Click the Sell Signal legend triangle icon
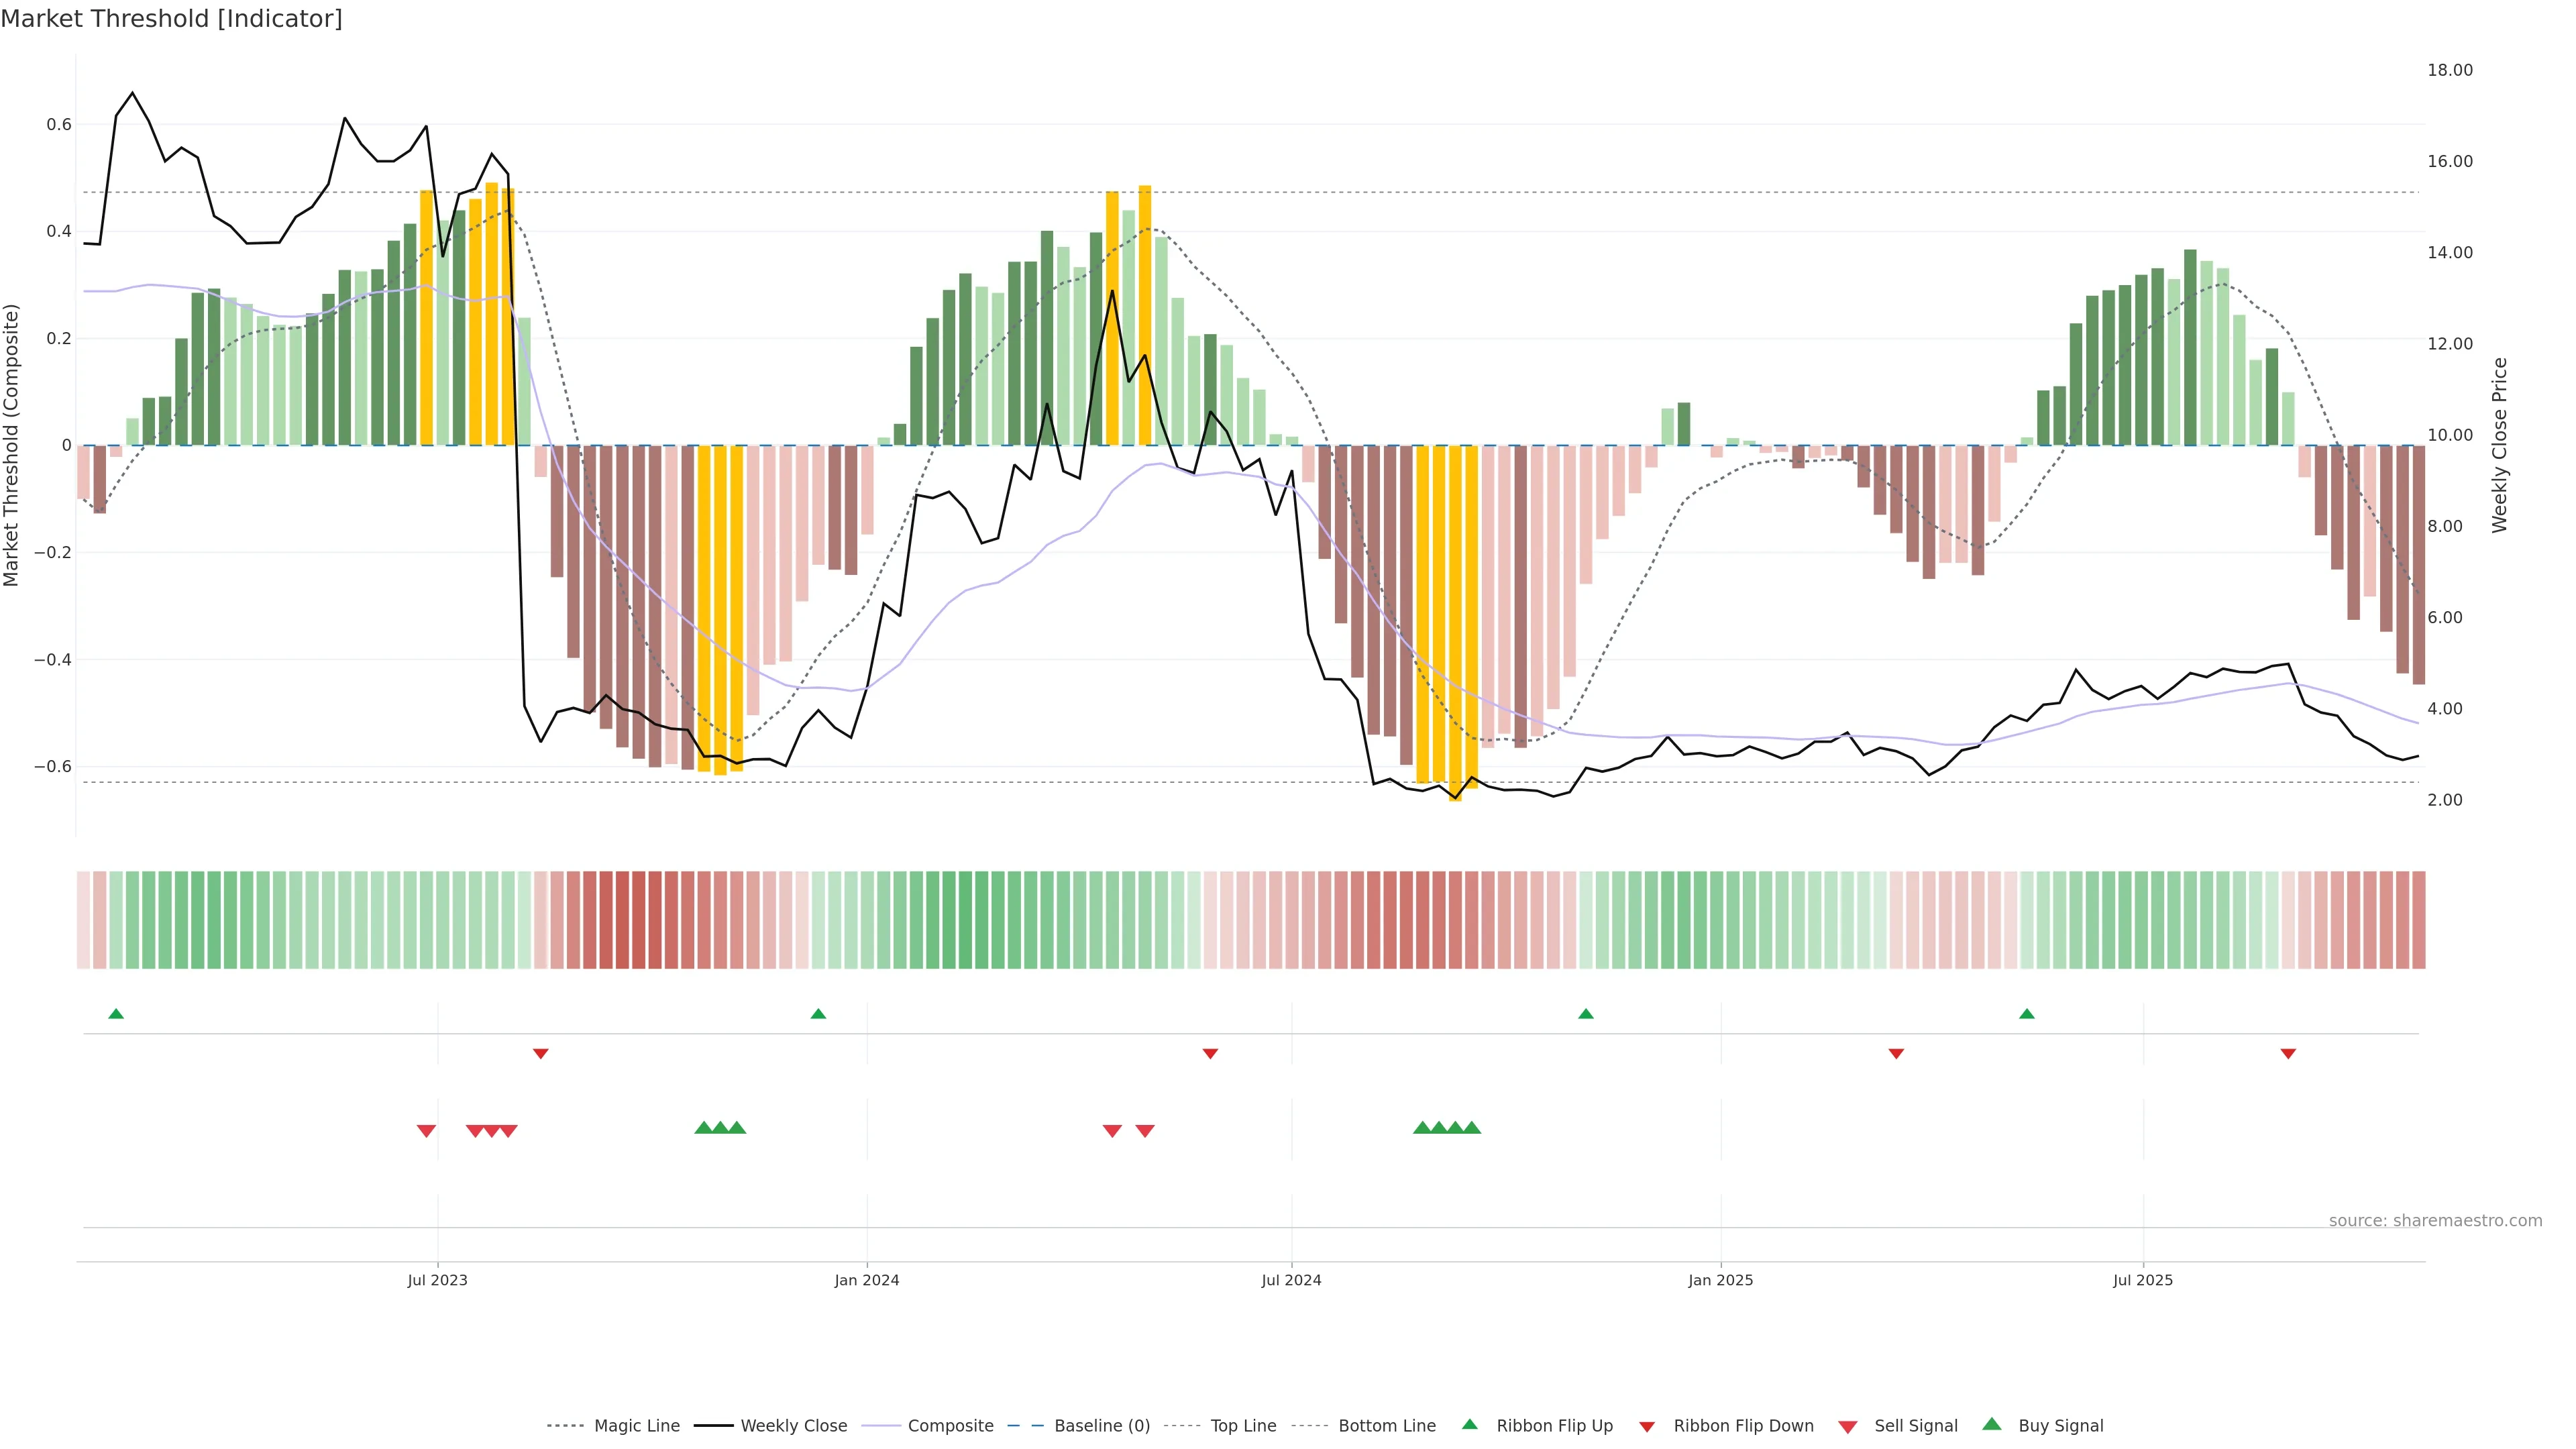The width and height of the screenshot is (2576, 1449). (1847, 1427)
